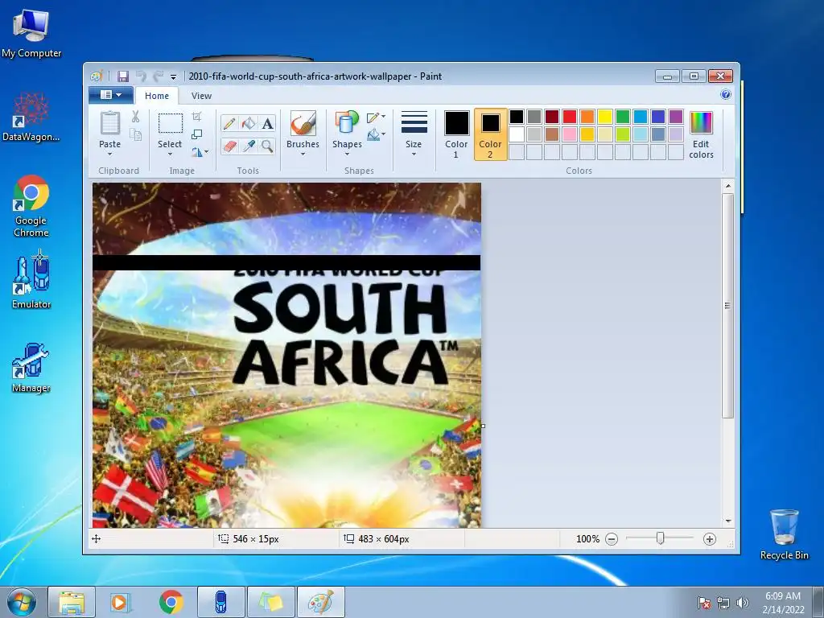Click the Paste clipboard icon
824x618 pixels.
109,123
